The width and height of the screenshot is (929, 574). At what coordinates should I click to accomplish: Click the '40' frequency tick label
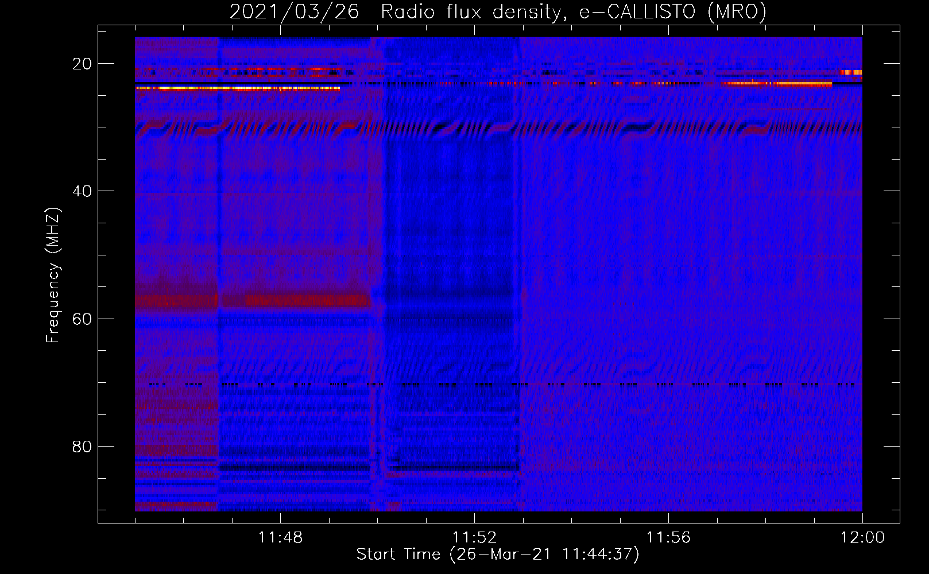82,191
